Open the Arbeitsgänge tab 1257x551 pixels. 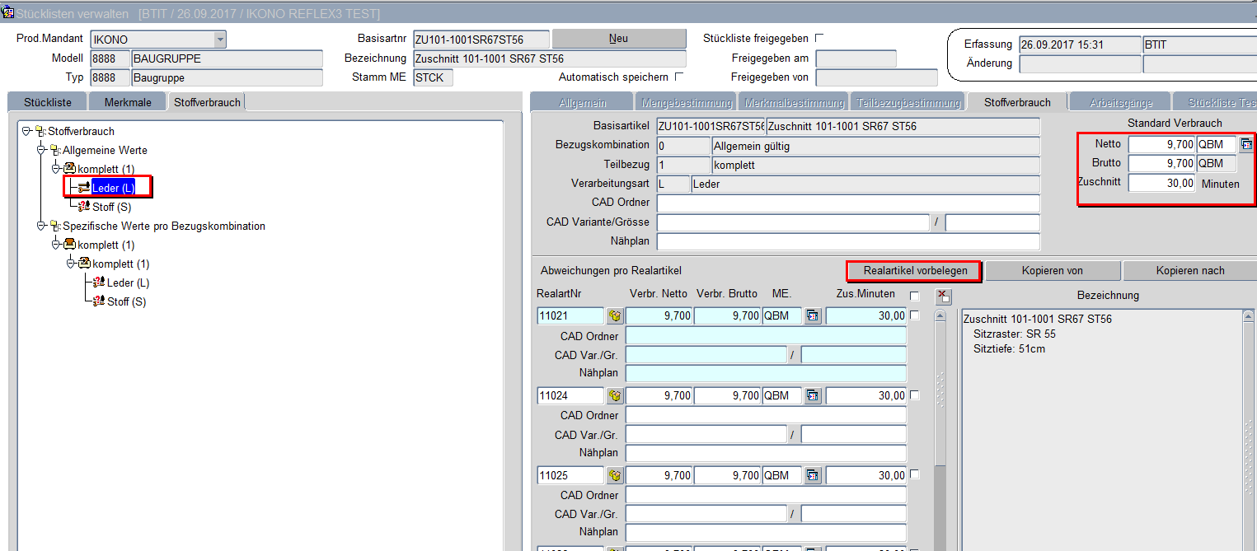(1120, 103)
